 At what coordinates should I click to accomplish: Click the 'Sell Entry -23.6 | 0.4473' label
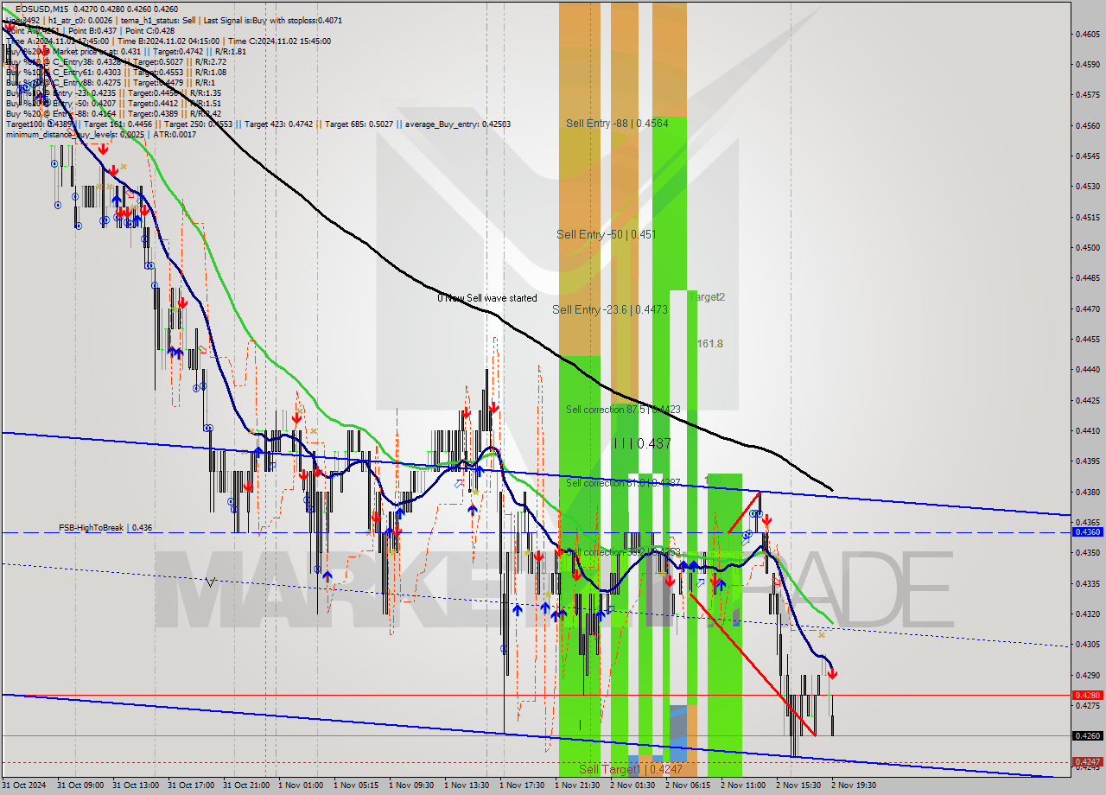tap(610, 309)
